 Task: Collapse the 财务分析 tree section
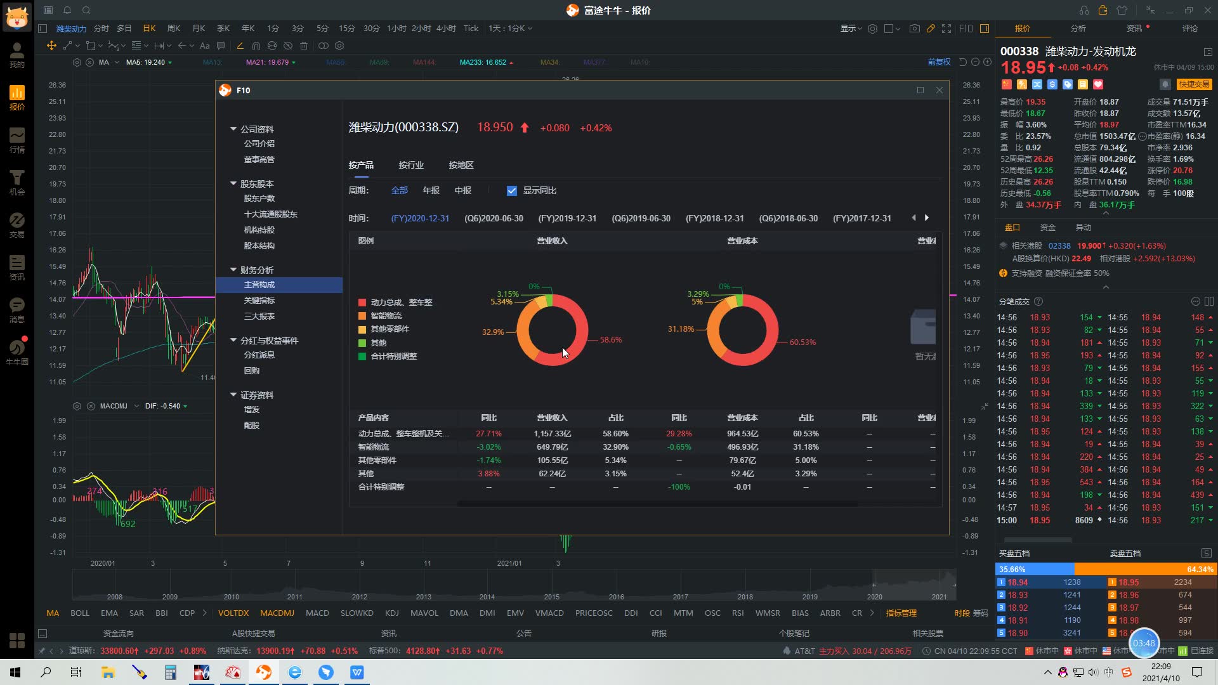coord(233,270)
